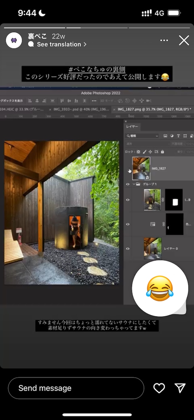Select the IMG_1827 layer thumbnail

(x=141, y=168)
